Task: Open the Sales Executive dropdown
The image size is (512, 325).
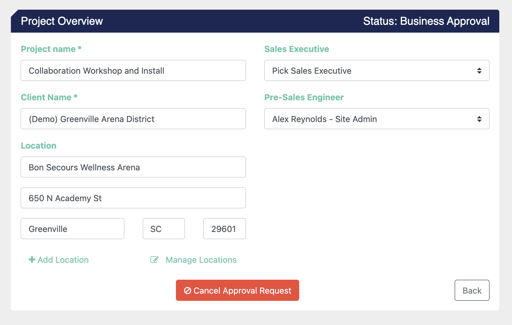Action: 377,70
